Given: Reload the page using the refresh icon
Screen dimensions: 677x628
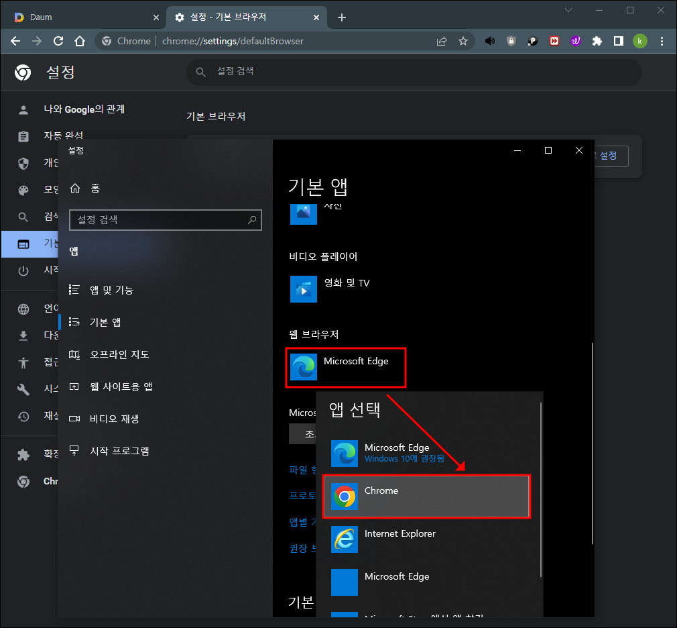Looking at the screenshot, I should tap(58, 41).
